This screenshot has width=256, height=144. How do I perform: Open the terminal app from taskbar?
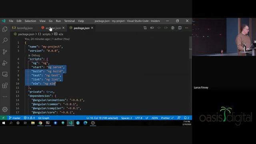48,123
